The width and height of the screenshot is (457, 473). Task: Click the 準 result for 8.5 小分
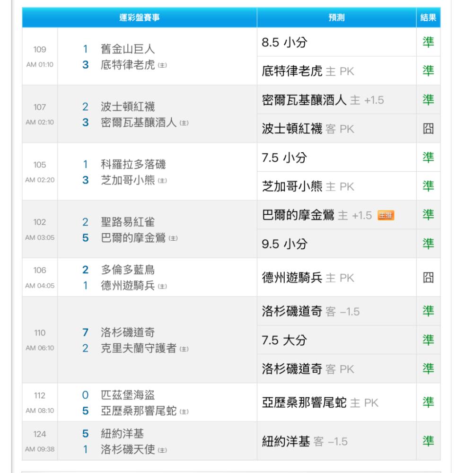click(428, 42)
